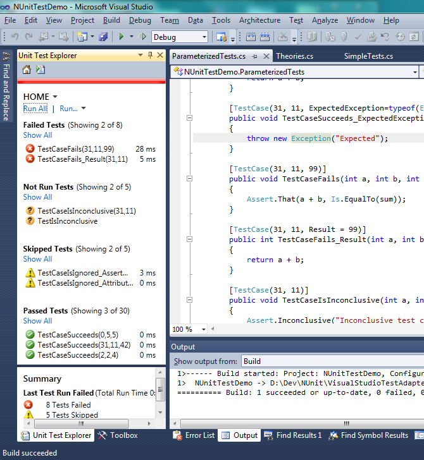Click Show All under Not Run Tests
This screenshot has height=460, width=424.
tap(37, 197)
